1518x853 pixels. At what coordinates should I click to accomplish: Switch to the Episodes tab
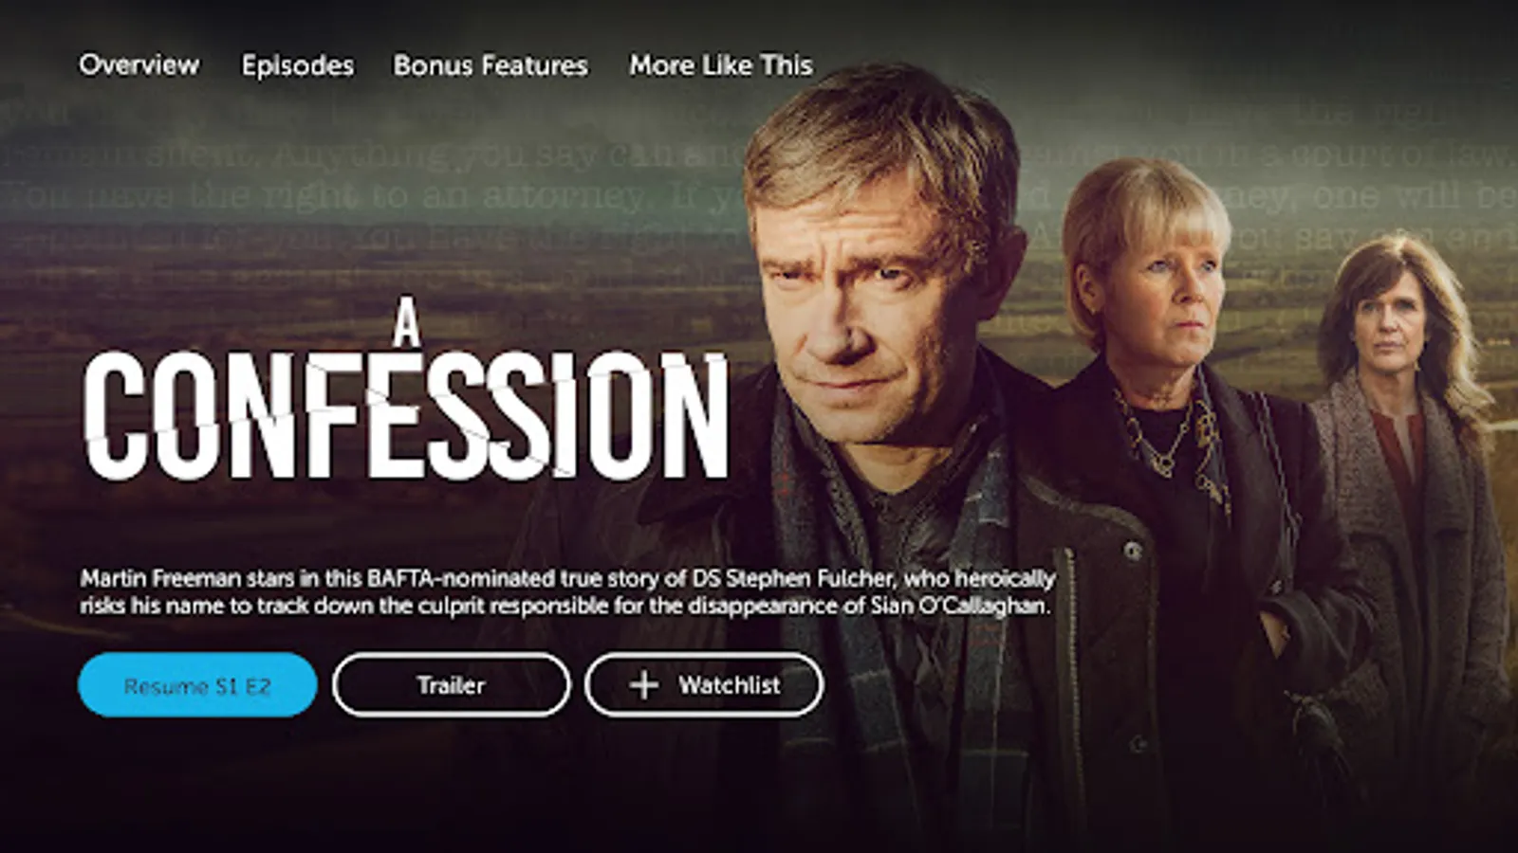tap(298, 65)
